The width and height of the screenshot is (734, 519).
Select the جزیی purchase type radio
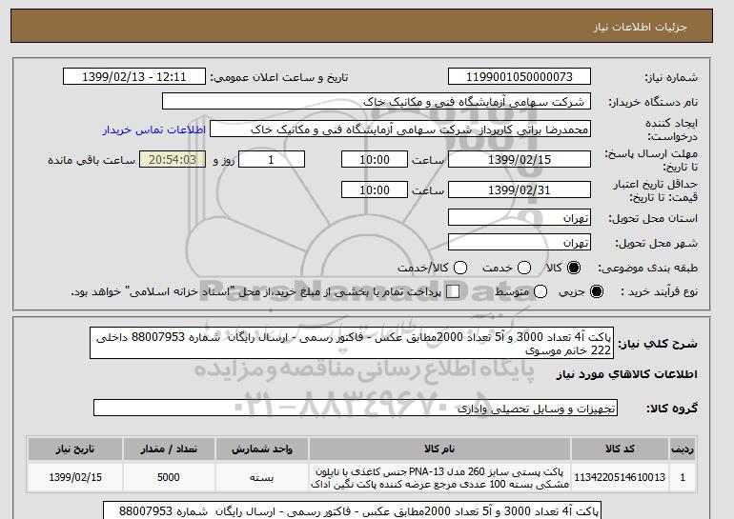click(597, 291)
